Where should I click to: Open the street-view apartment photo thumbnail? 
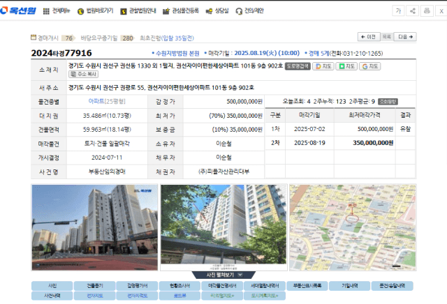[95, 227]
